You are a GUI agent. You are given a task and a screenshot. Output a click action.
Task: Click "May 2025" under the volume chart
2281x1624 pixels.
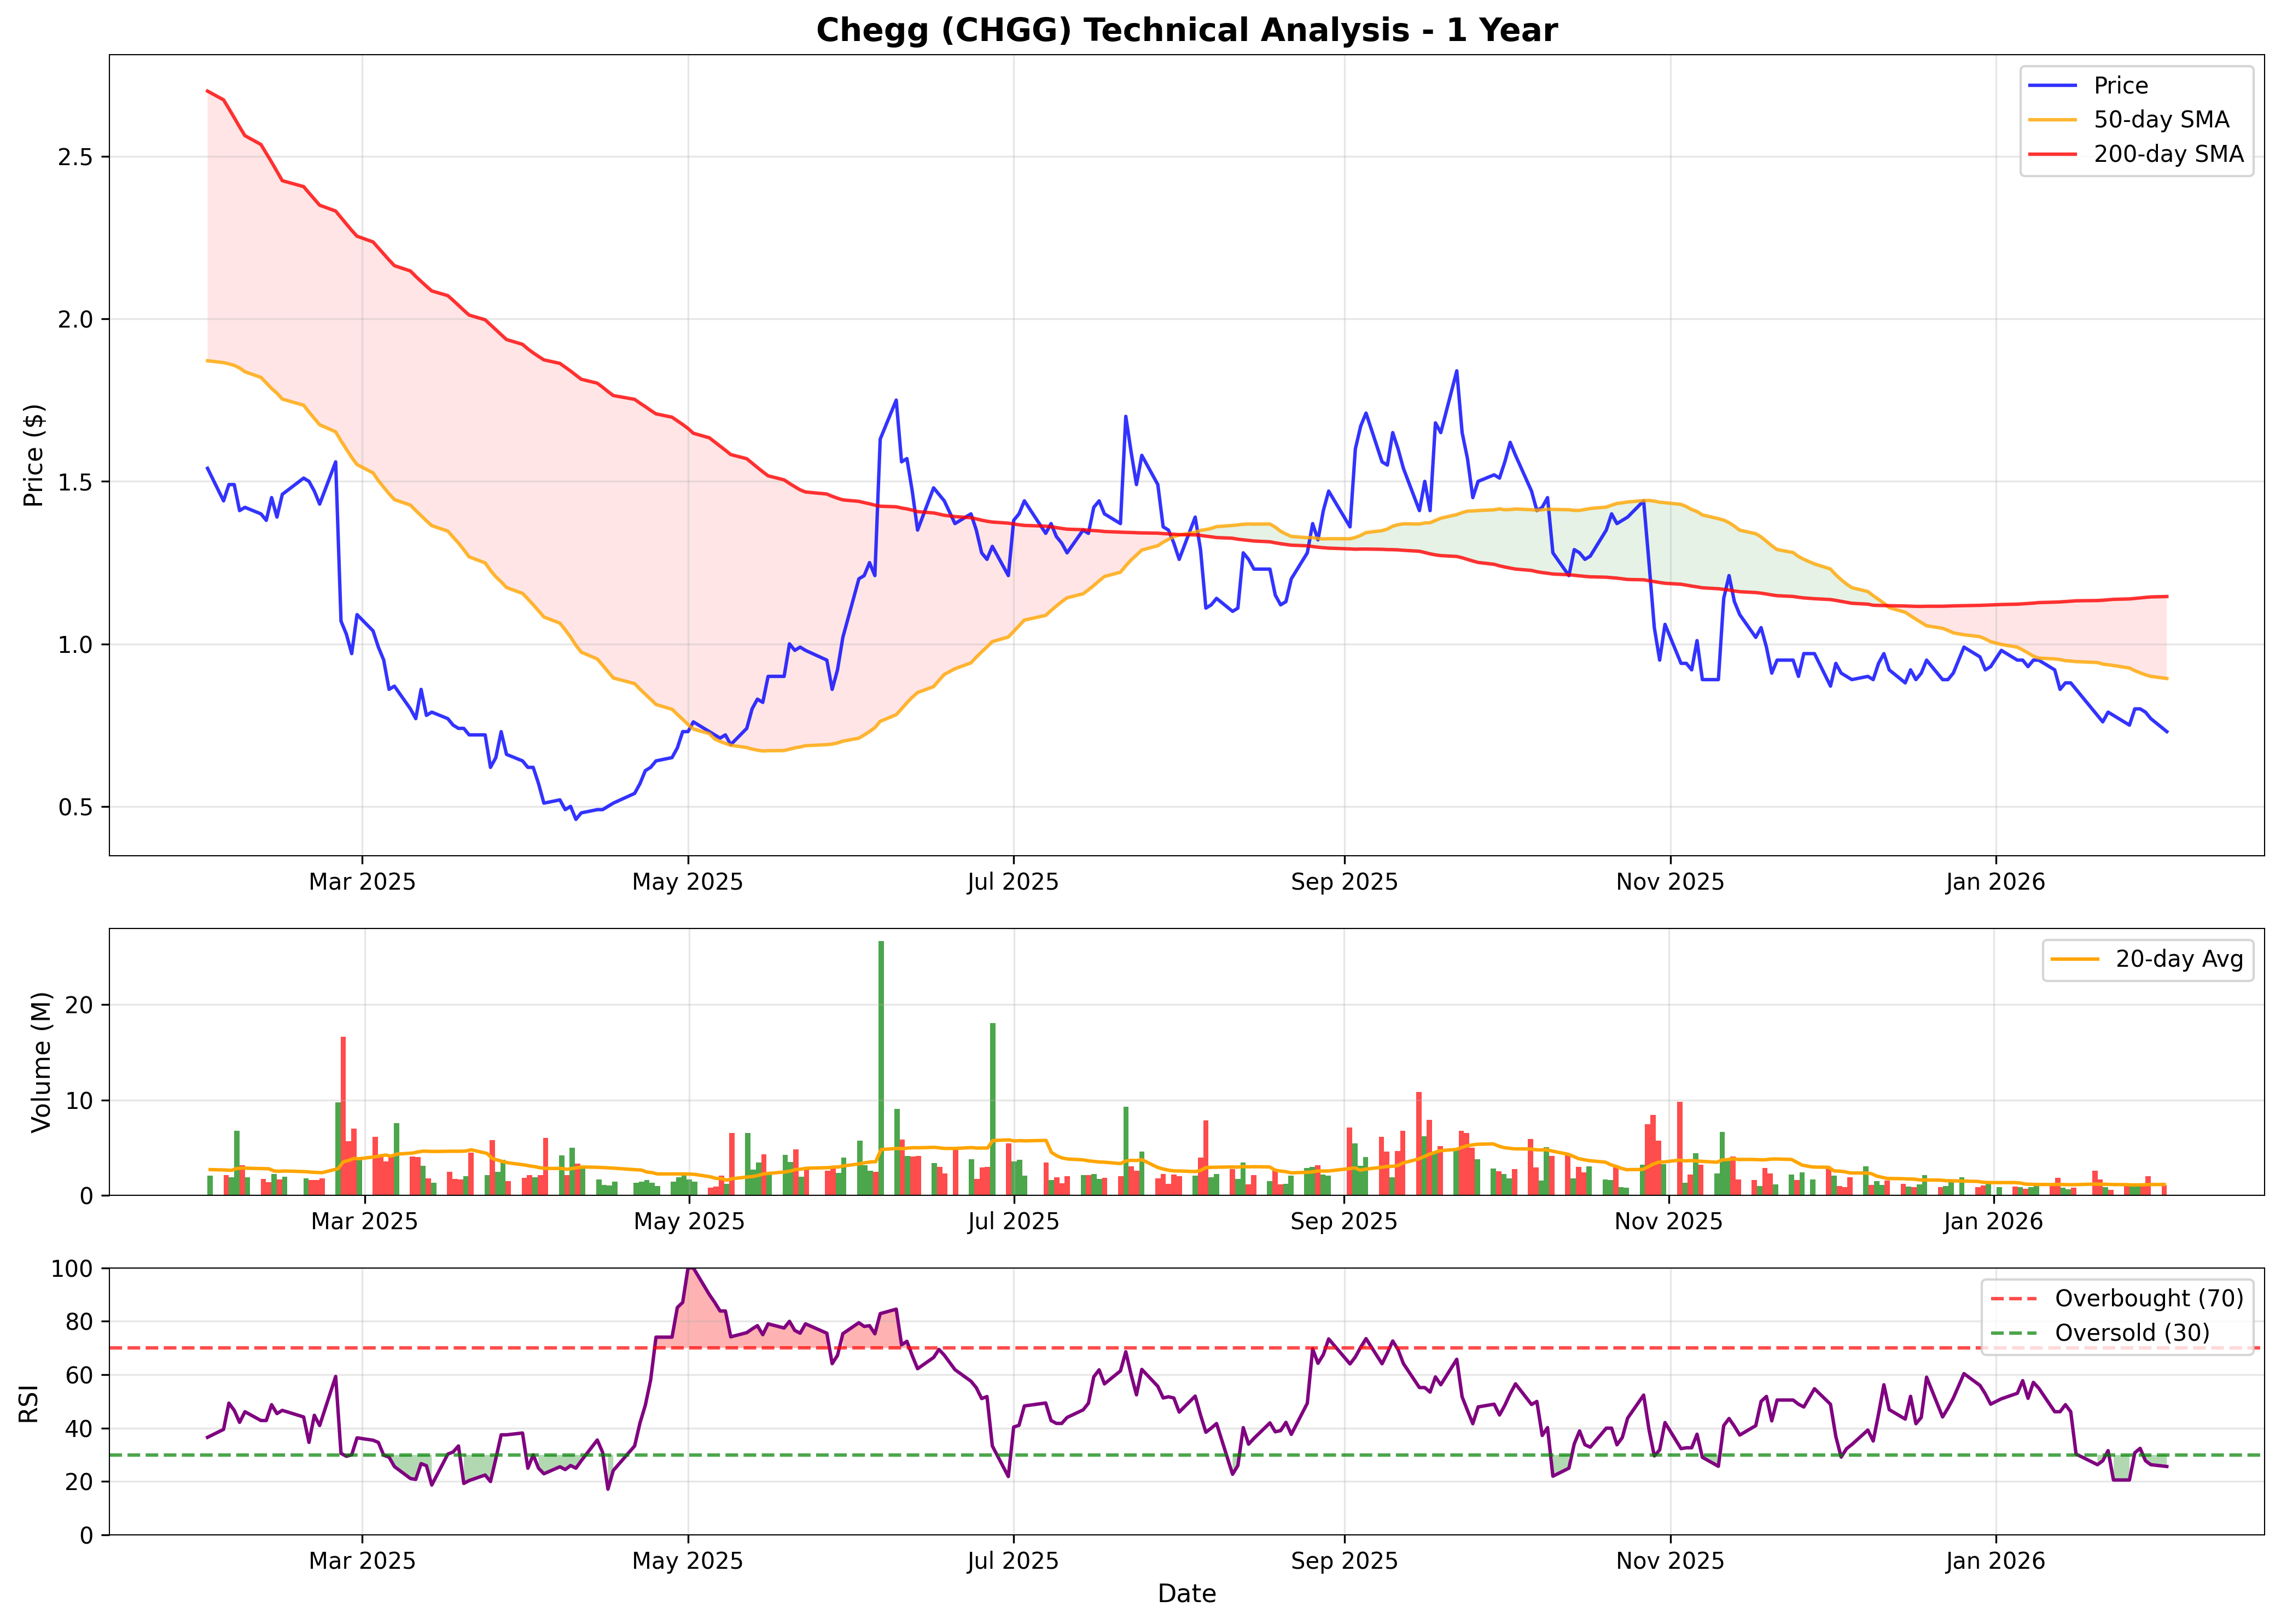688,1221
